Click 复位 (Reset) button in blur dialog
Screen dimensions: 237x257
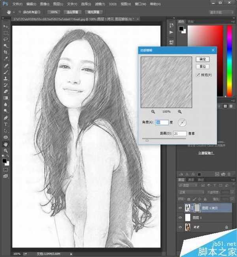(x=203, y=66)
